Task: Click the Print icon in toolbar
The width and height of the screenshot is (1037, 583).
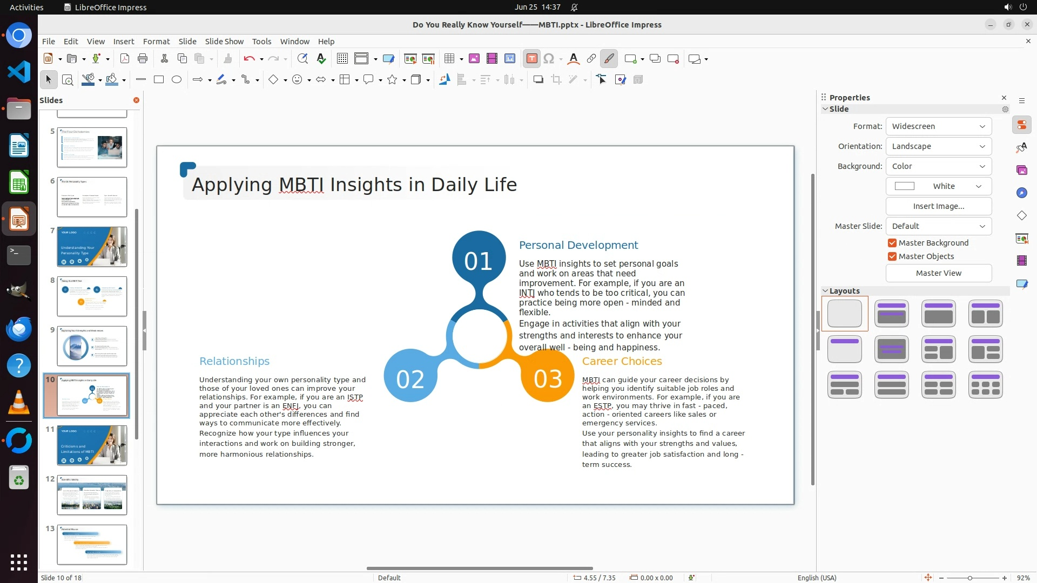Action: pyautogui.click(x=143, y=59)
